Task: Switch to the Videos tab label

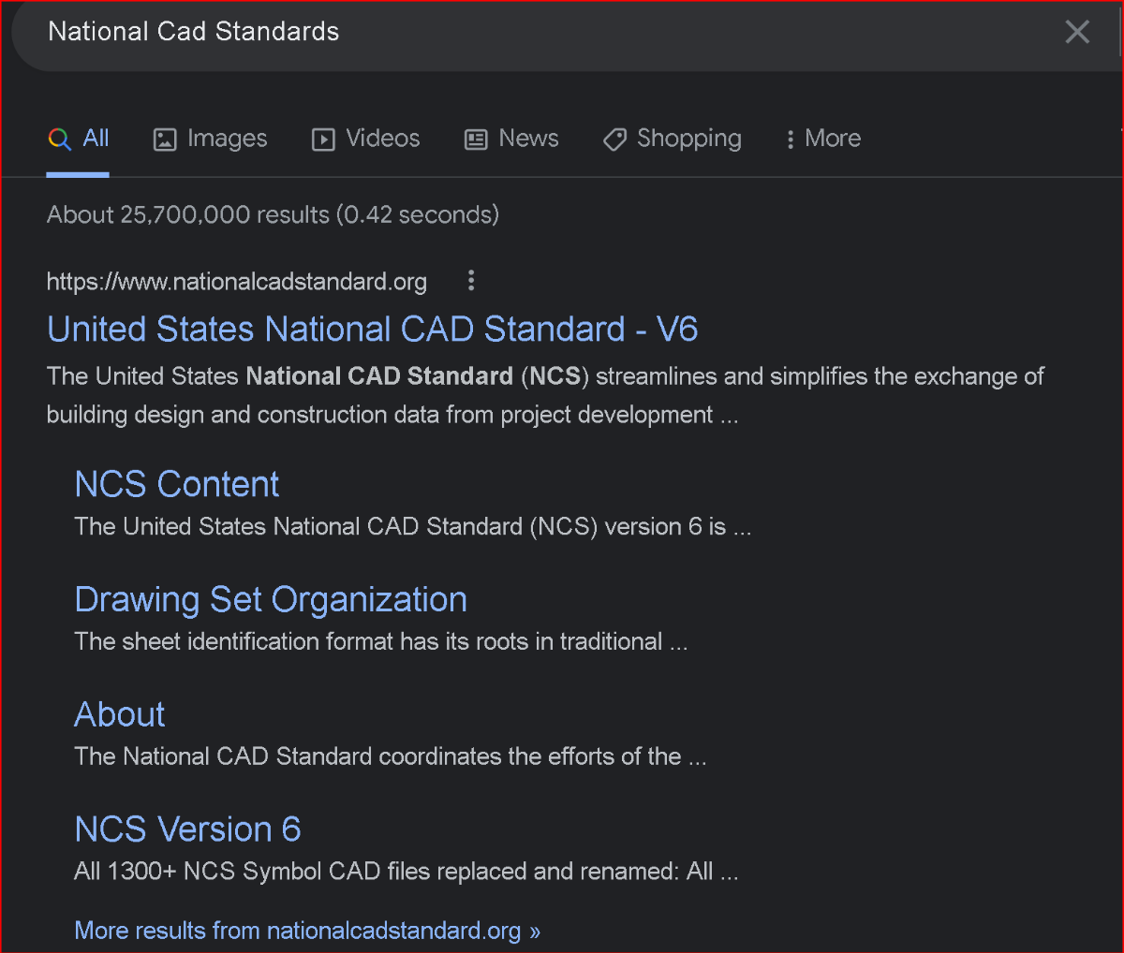Action: (383, 139)
